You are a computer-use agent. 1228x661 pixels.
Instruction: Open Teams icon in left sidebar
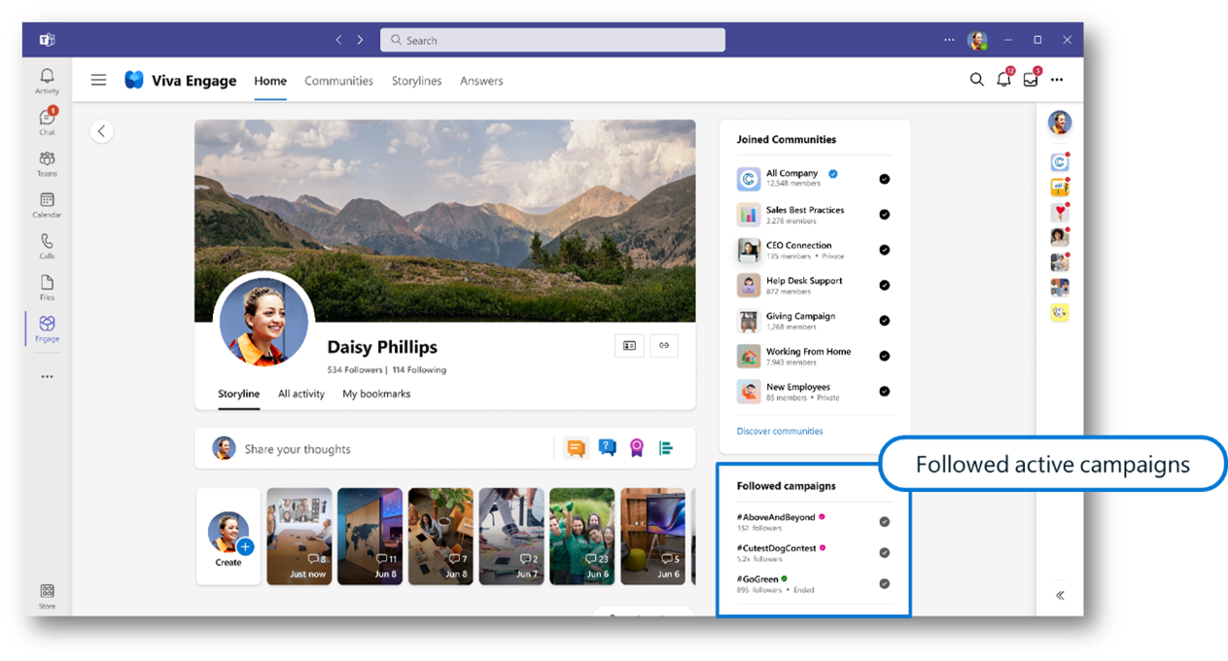click(47, 162)
